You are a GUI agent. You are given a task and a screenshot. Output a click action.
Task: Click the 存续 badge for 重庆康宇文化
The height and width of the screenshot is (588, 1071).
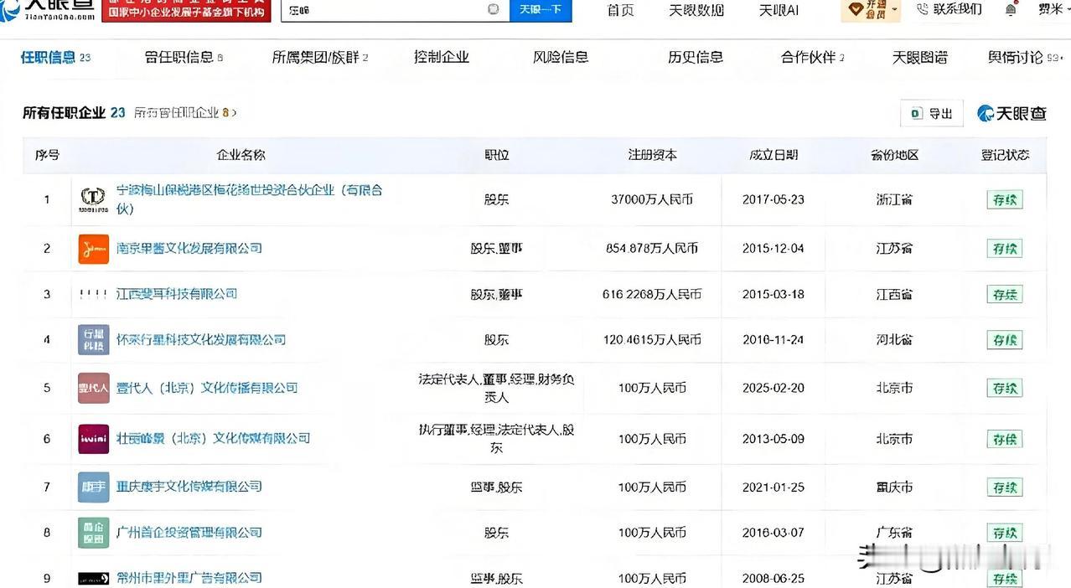point(1004,487)
